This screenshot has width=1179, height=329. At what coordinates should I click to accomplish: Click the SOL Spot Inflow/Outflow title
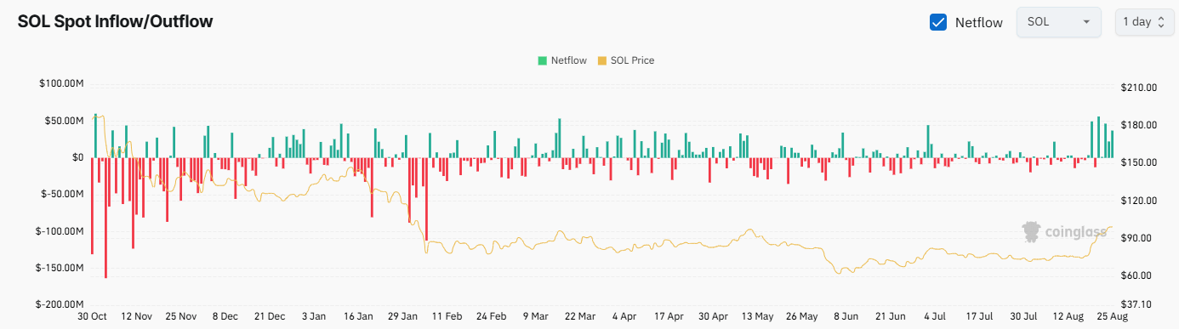click(x=115, y=22)
